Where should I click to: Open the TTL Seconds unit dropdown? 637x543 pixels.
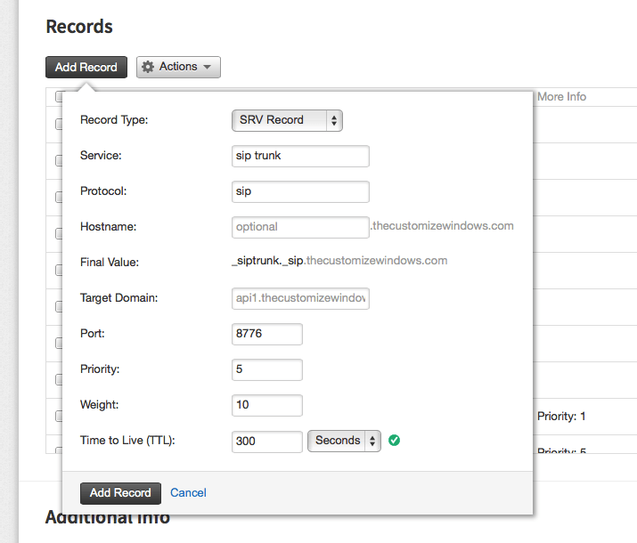344,442
